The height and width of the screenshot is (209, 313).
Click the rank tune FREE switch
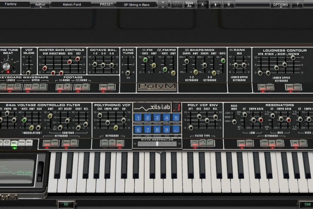coord(103,87)
